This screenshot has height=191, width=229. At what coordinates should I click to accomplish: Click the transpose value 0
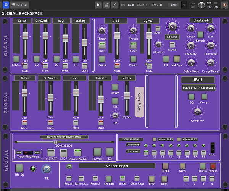click(x=161, y=5)
